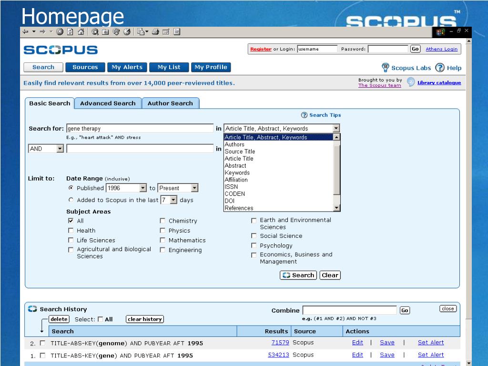Tick the genome search history row checkbox
The image size is (488, 366).
tap(42, 343)
